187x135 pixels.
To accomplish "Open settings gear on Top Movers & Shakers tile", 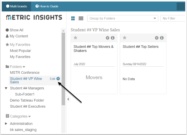I will [x=108, y=38].
